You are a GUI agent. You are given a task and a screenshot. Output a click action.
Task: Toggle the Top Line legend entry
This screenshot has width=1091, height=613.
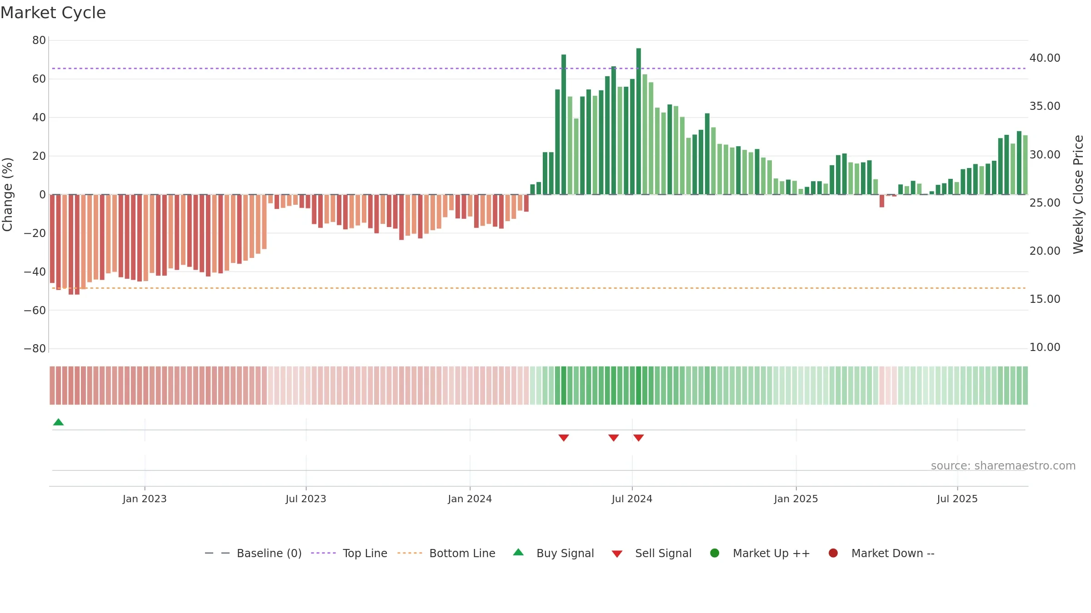point(349,553)
